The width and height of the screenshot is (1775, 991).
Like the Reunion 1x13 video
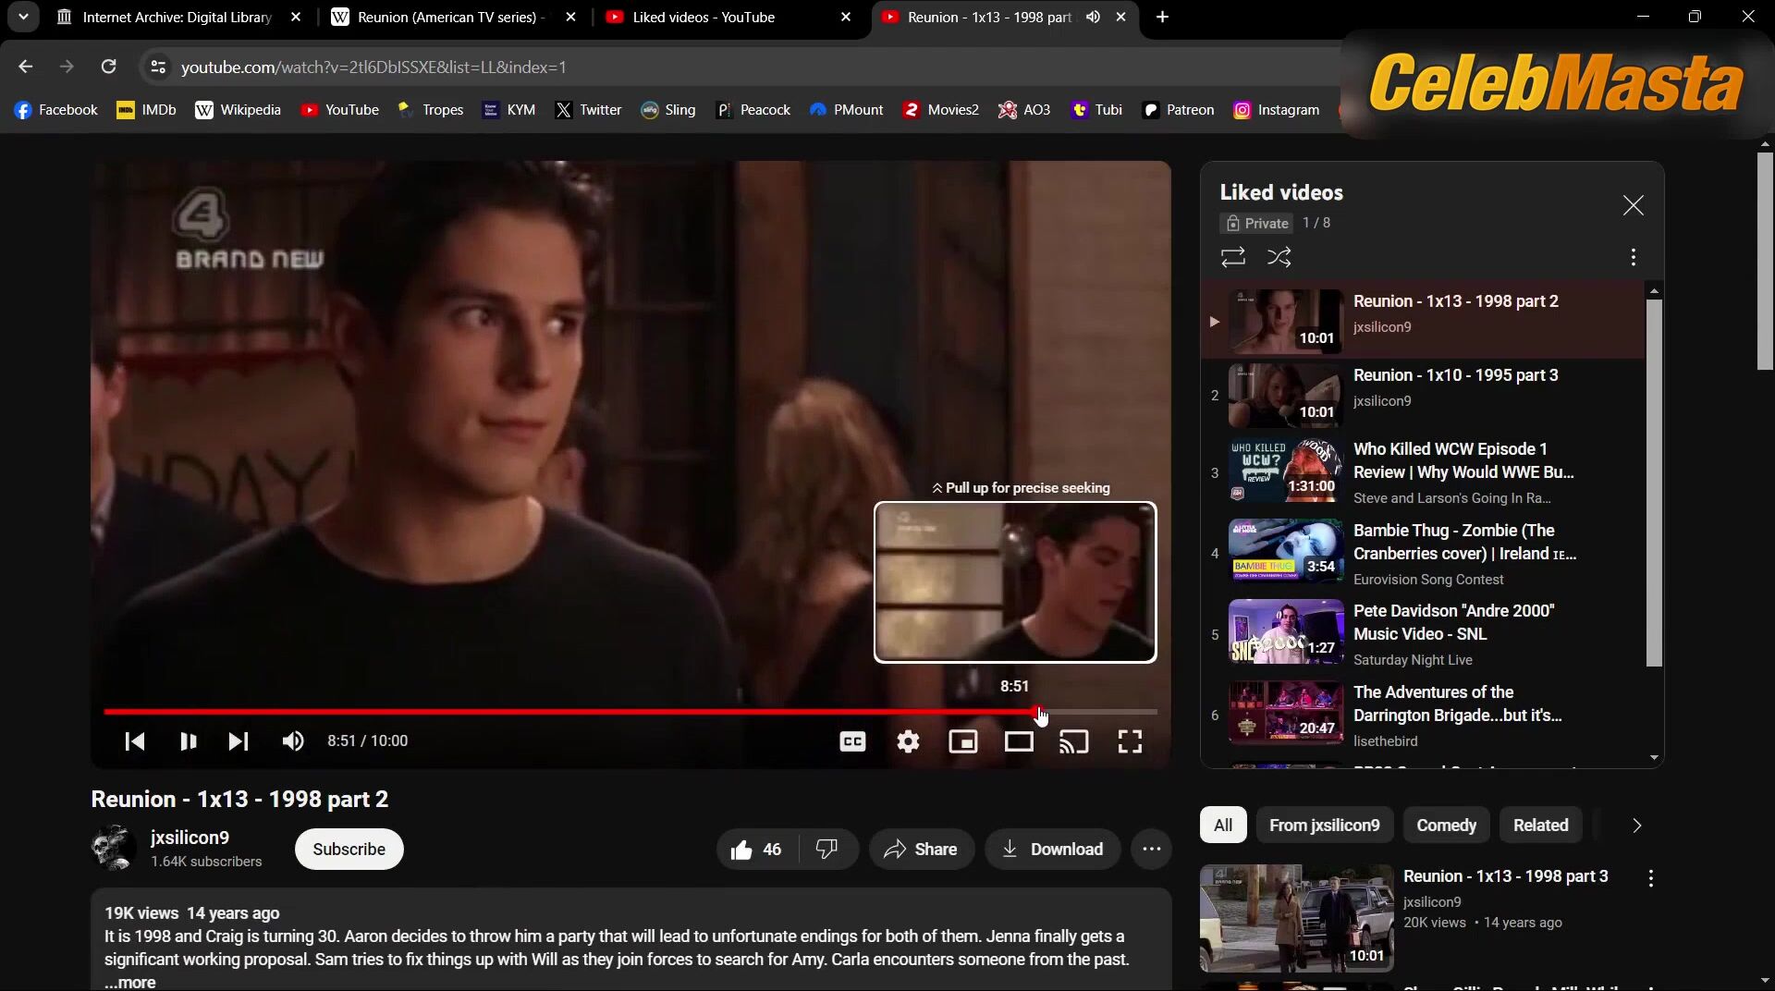[756, 850]
